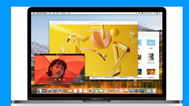Image resolution: width=189 pixels, height=106 pixels.
Task: Open FaceTime green icon in Dock
Action: (101, 91)
